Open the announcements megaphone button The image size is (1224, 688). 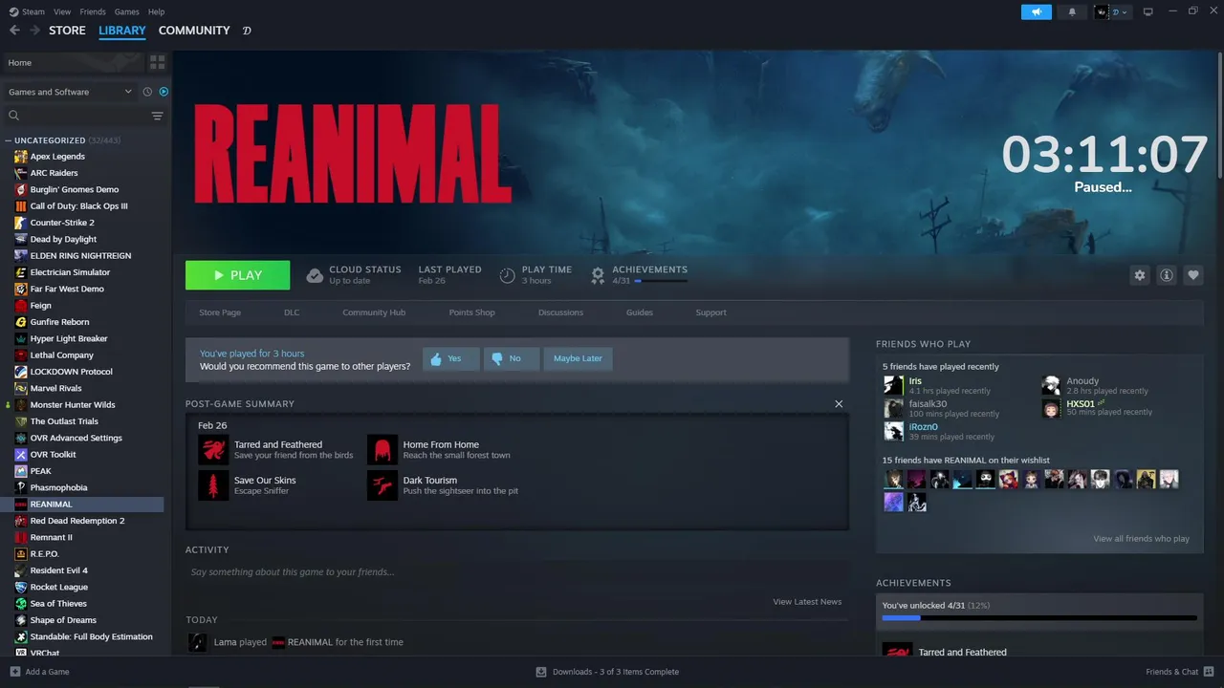coord(1037,11)
